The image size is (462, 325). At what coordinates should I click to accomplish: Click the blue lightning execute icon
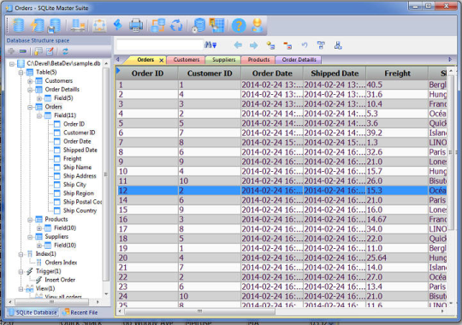coord(118,25)
